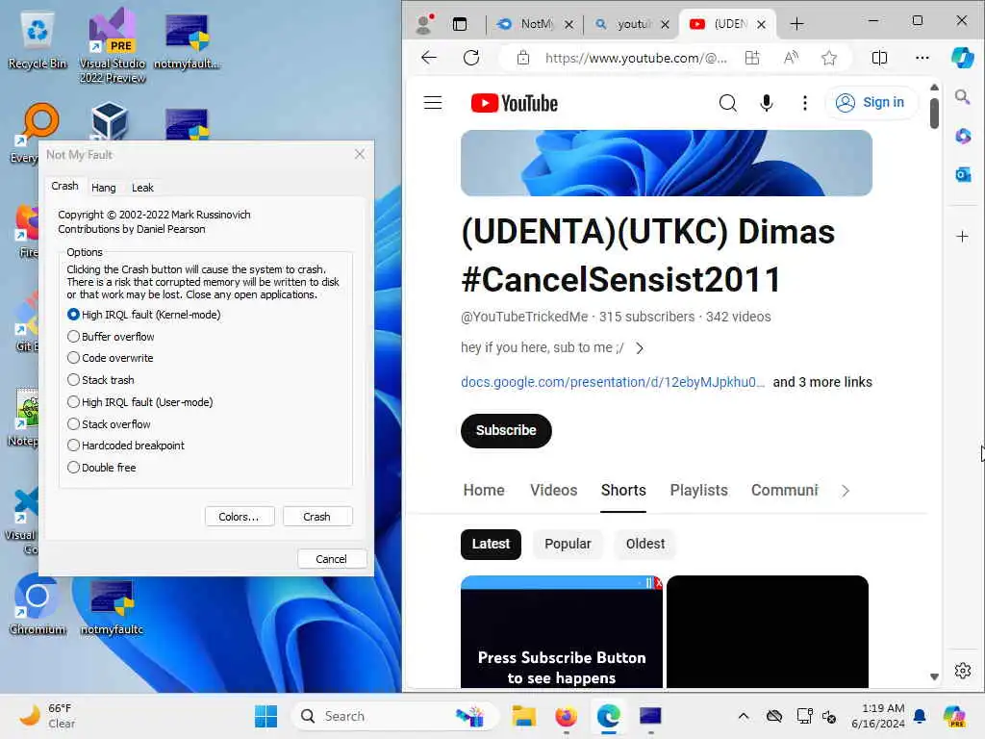This screenshot has height=739, width=985.
Task: Open Outlook icon in Edge sidebar
Action: [962, 174]
